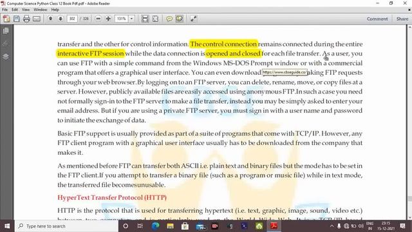Save the PDF using the floppy icon
Image resolution: width=412 pixels, height=232 pixels.
coord(17,19)
